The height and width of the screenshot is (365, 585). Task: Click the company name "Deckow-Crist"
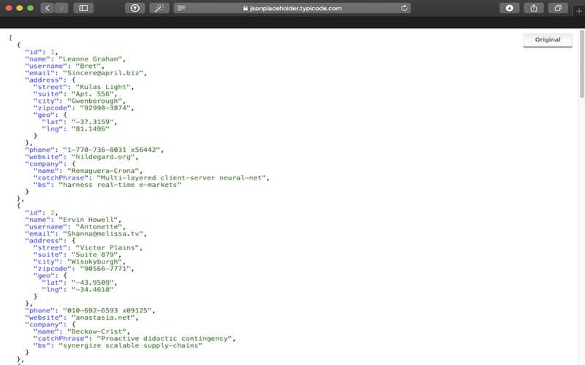click(x=97, y=331)
